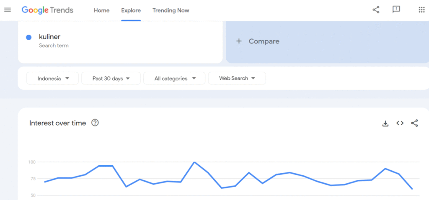
Task: Click the blue dot beside kuliner
Action: coord(29,37)
